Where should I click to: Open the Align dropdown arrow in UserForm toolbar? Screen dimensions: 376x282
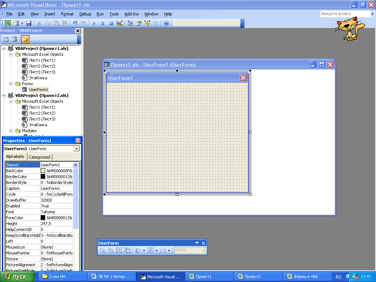(x=144, y=250)
